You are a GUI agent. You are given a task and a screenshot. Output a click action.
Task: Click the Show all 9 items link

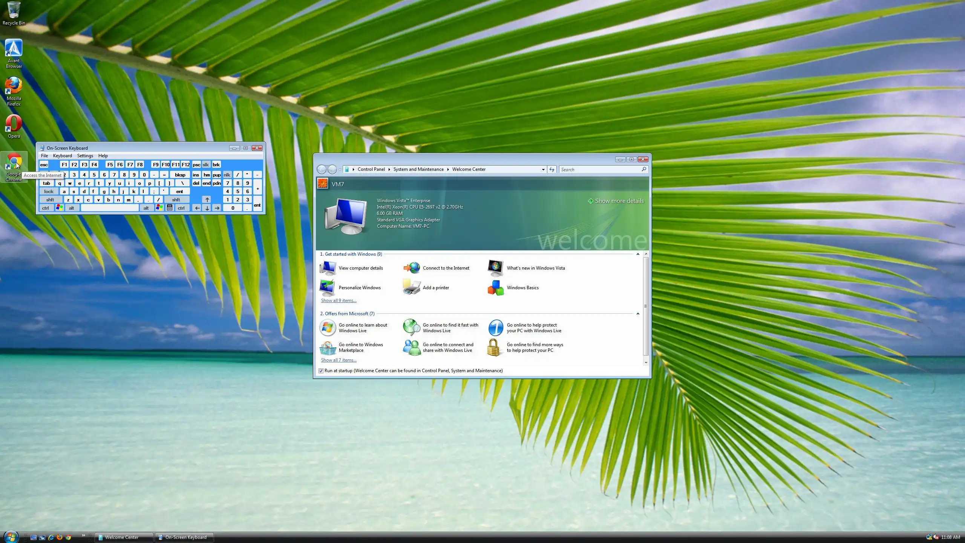339,301
